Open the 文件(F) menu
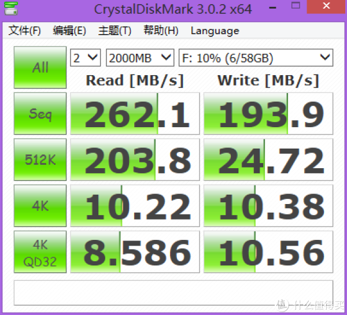This screenshot has width=347, height=315. [x=24, y=31]
